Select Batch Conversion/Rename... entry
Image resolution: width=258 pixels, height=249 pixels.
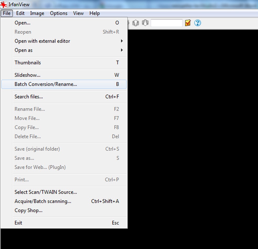64,84
